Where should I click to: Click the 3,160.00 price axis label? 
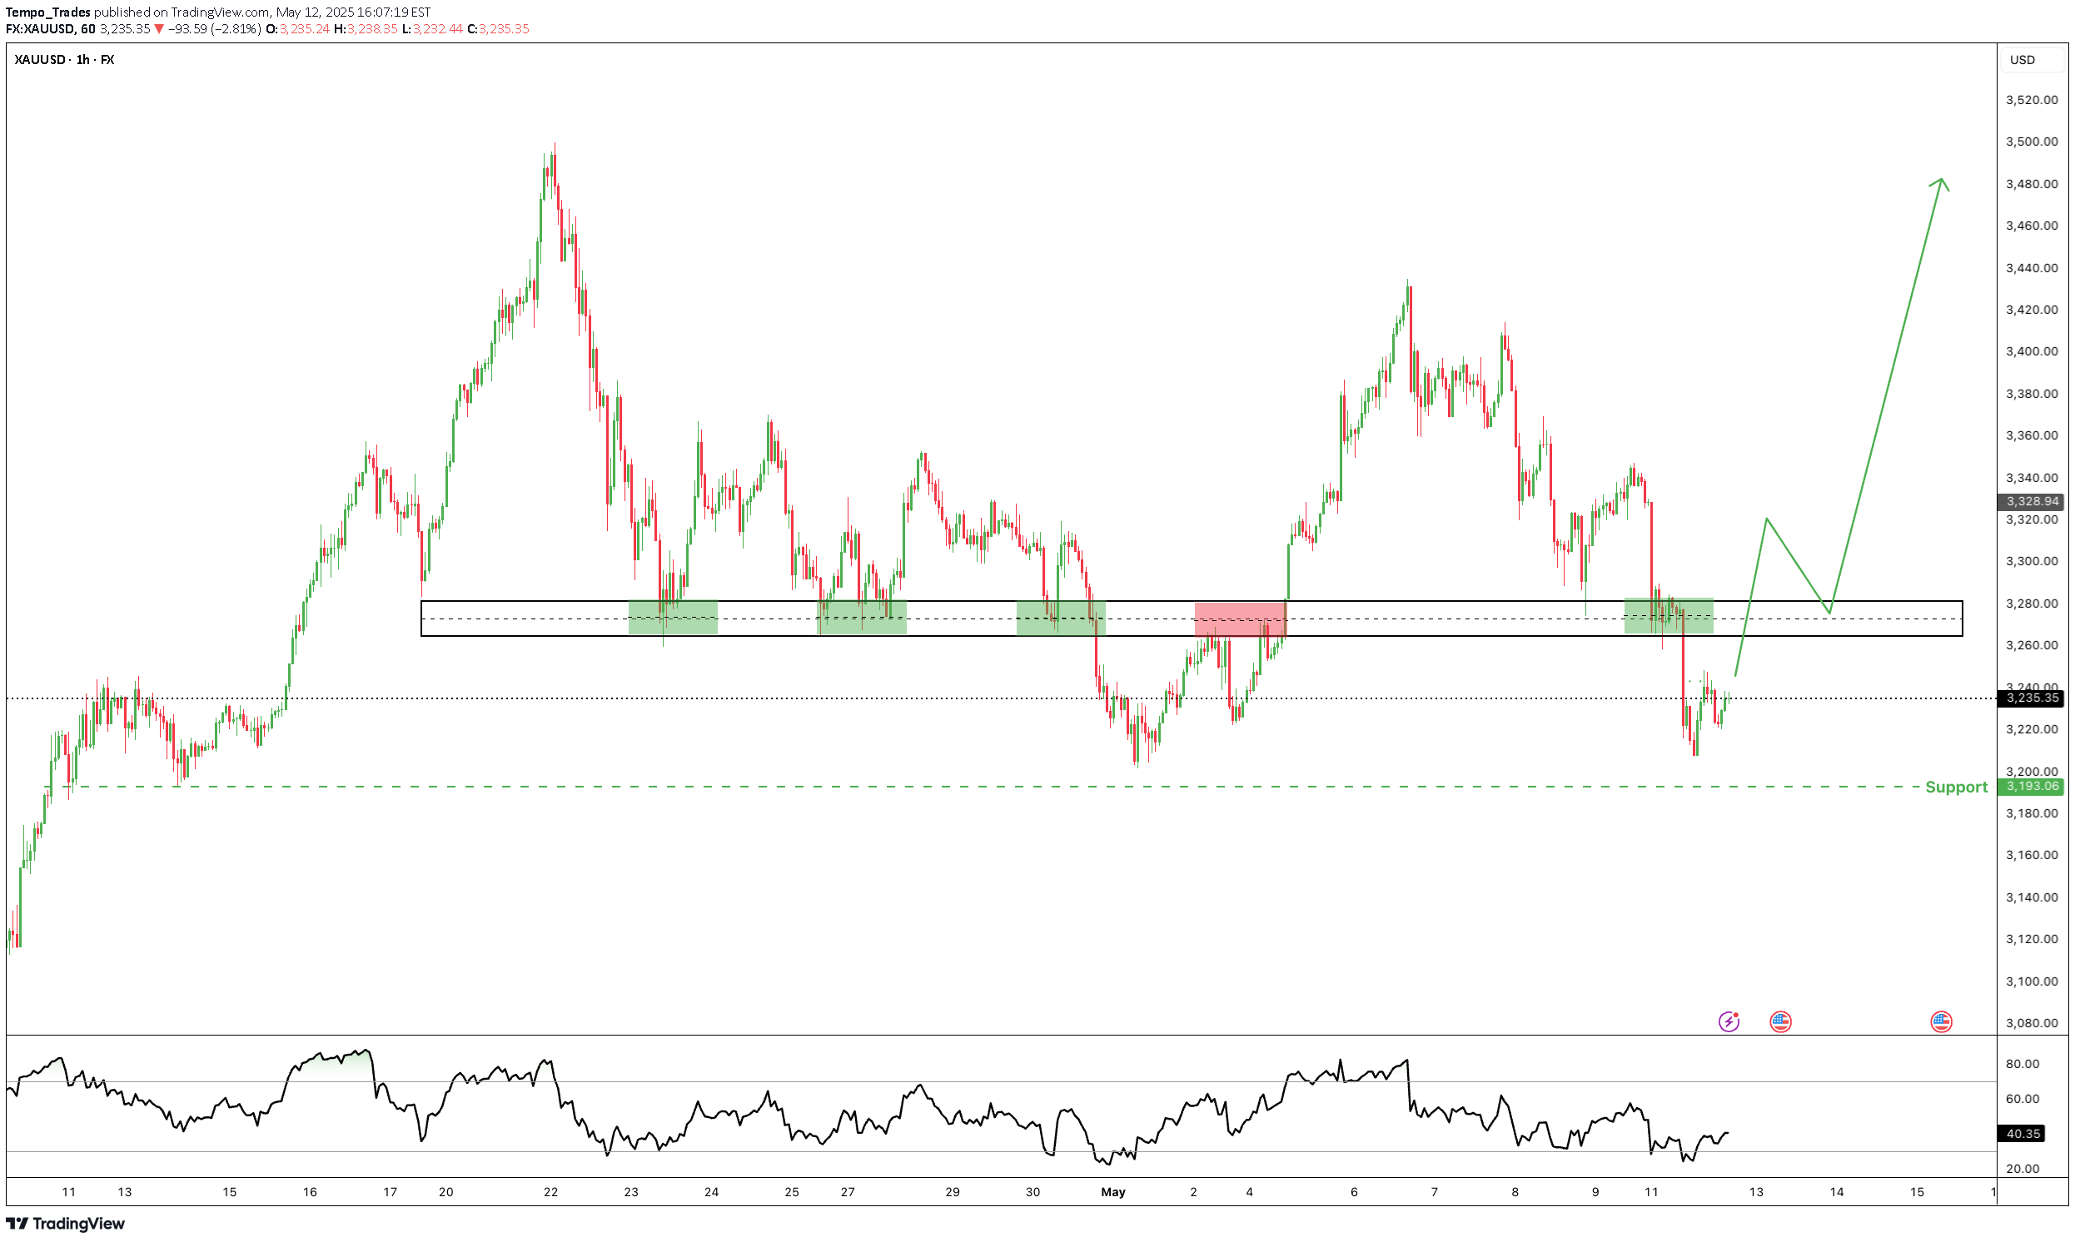2033,856
